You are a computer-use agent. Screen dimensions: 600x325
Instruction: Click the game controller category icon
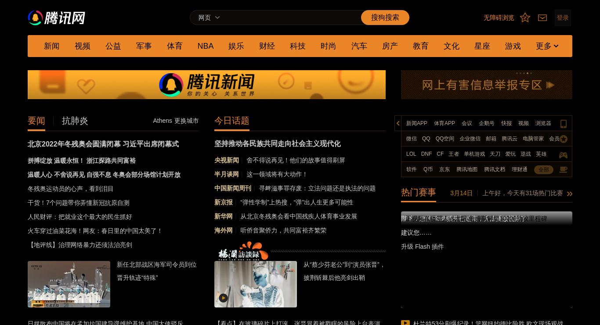point(563,155)
